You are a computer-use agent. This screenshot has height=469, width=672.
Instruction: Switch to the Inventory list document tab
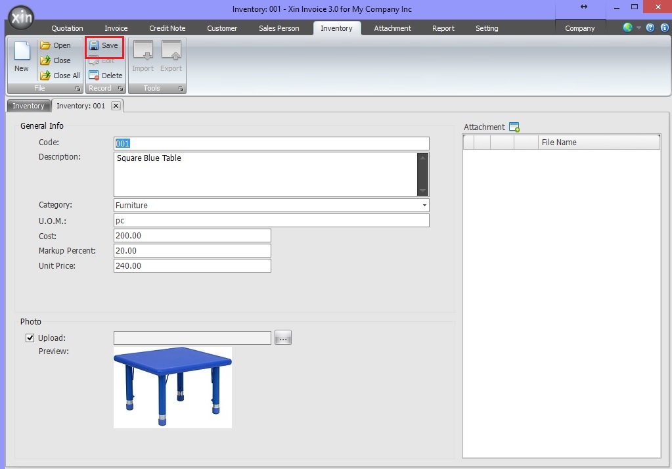point(28,106)
